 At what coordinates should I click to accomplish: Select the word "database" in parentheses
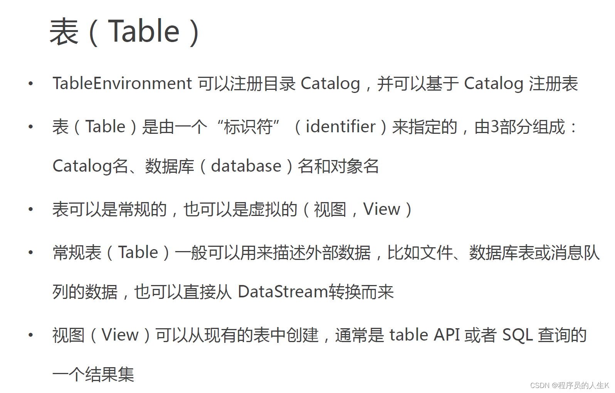coord(246,166)
